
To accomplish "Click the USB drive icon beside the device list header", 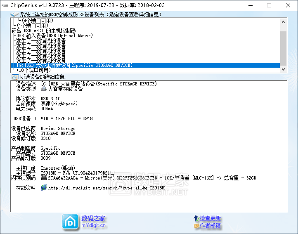I will click(14, 14).
